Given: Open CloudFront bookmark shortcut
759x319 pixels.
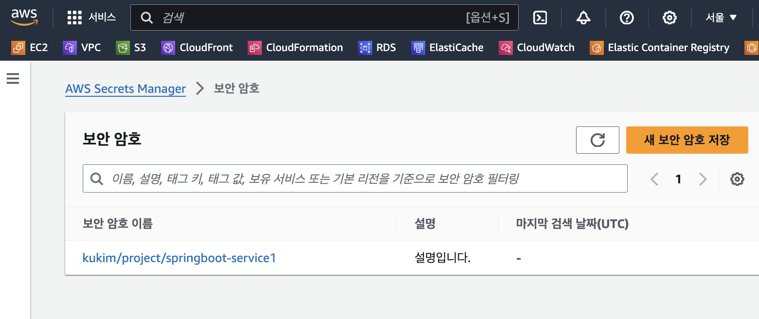Looking at the screenshot, I should click(x=197, y=48).
